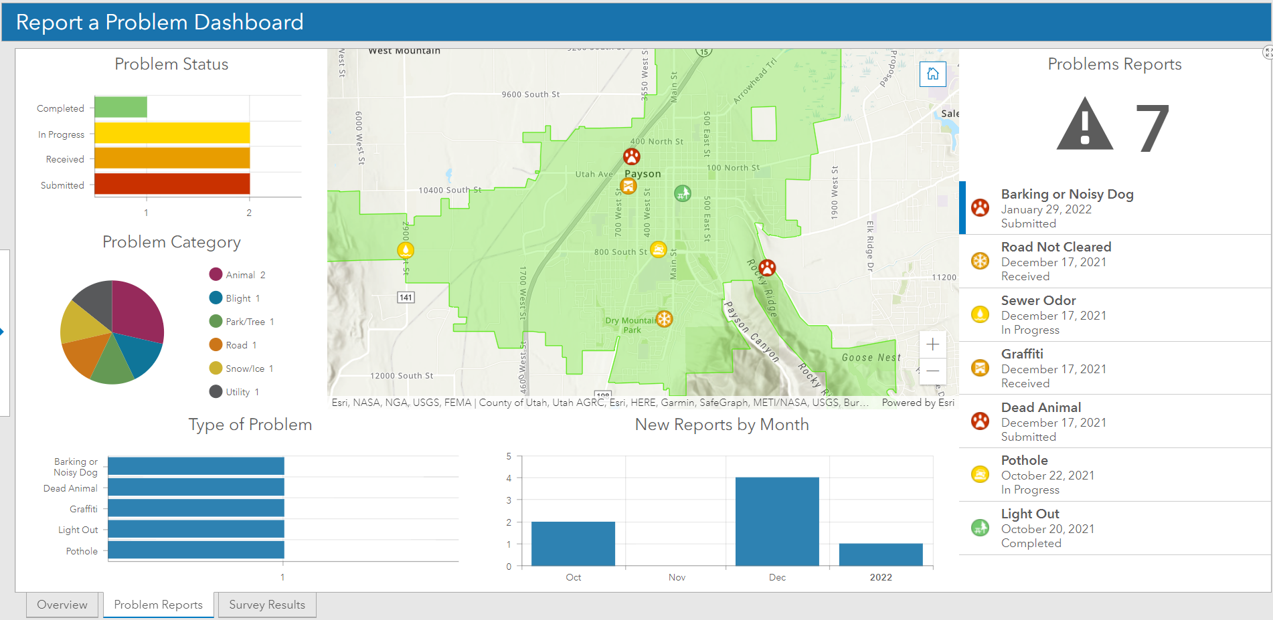Click the Light Out type bar

point(196,529)
